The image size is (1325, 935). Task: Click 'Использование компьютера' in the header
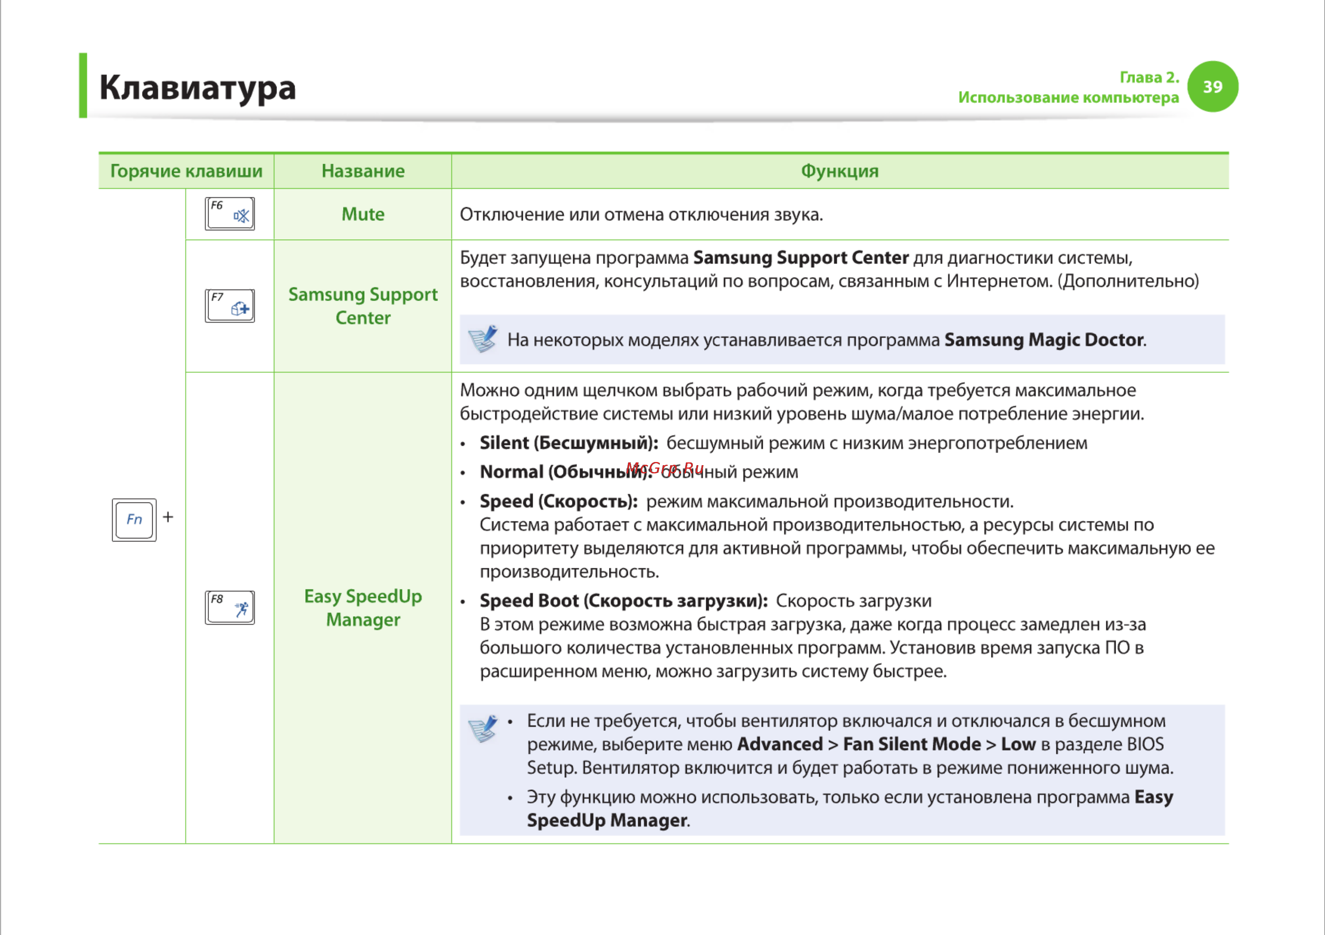(x=1069, y=97)
